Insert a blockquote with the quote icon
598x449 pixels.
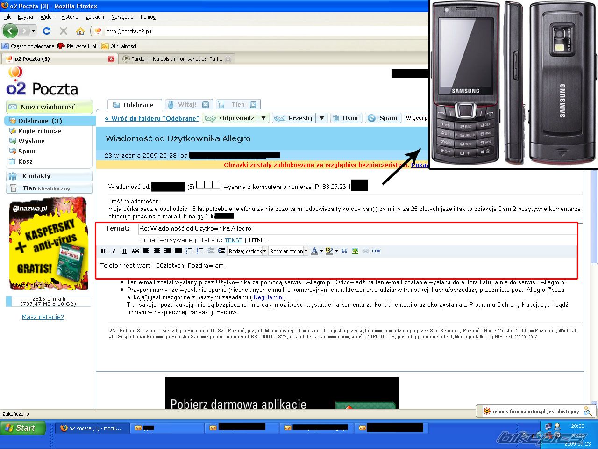click(x=344, y=251)
